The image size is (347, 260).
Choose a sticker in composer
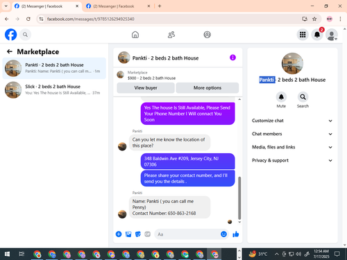138,234
